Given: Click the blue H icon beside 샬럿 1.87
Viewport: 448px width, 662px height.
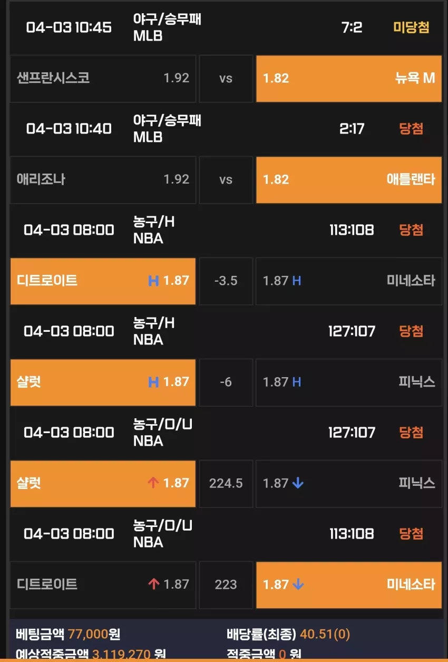Looking at the screenshot, I should [x=153, y=382].
